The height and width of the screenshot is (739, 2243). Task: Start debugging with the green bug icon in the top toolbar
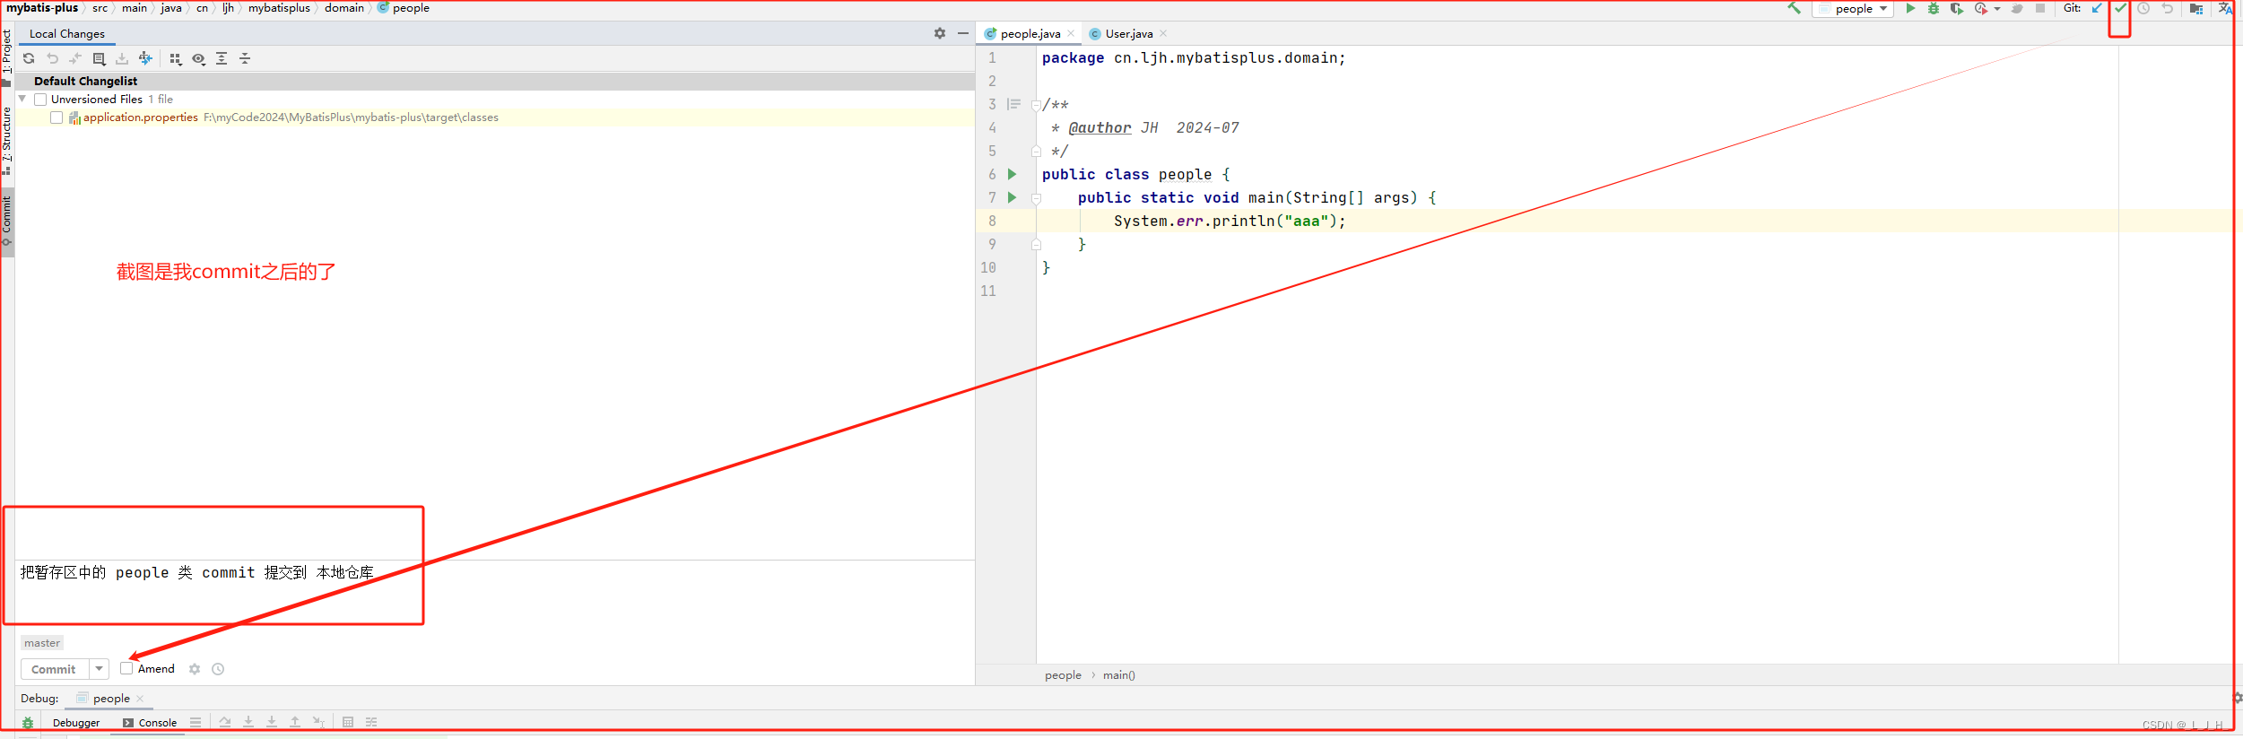1934,8
